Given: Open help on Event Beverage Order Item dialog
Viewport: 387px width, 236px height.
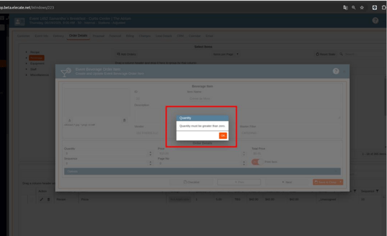Looking at the screenshot, I should [336, 72].
